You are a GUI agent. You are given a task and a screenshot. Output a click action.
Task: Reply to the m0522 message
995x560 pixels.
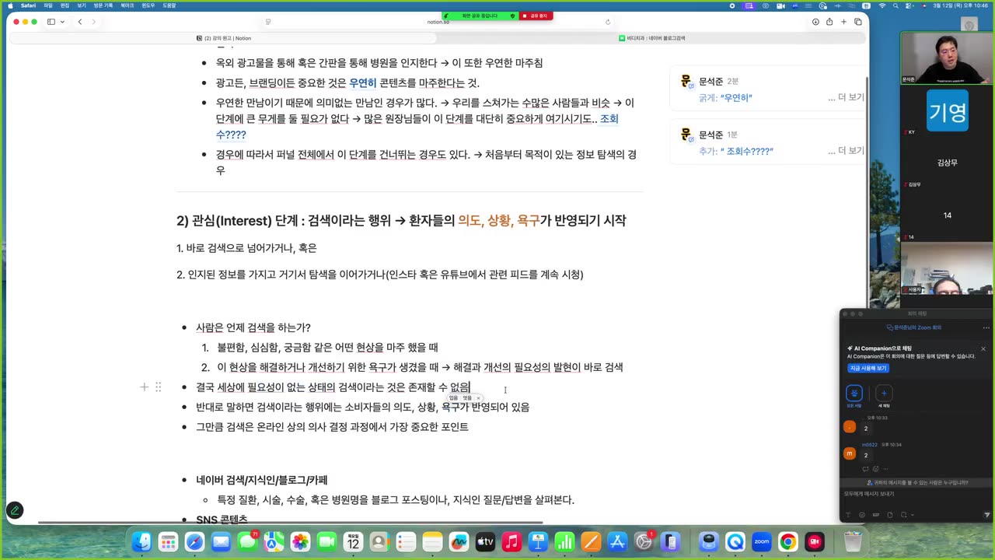[x=866, y=469]
